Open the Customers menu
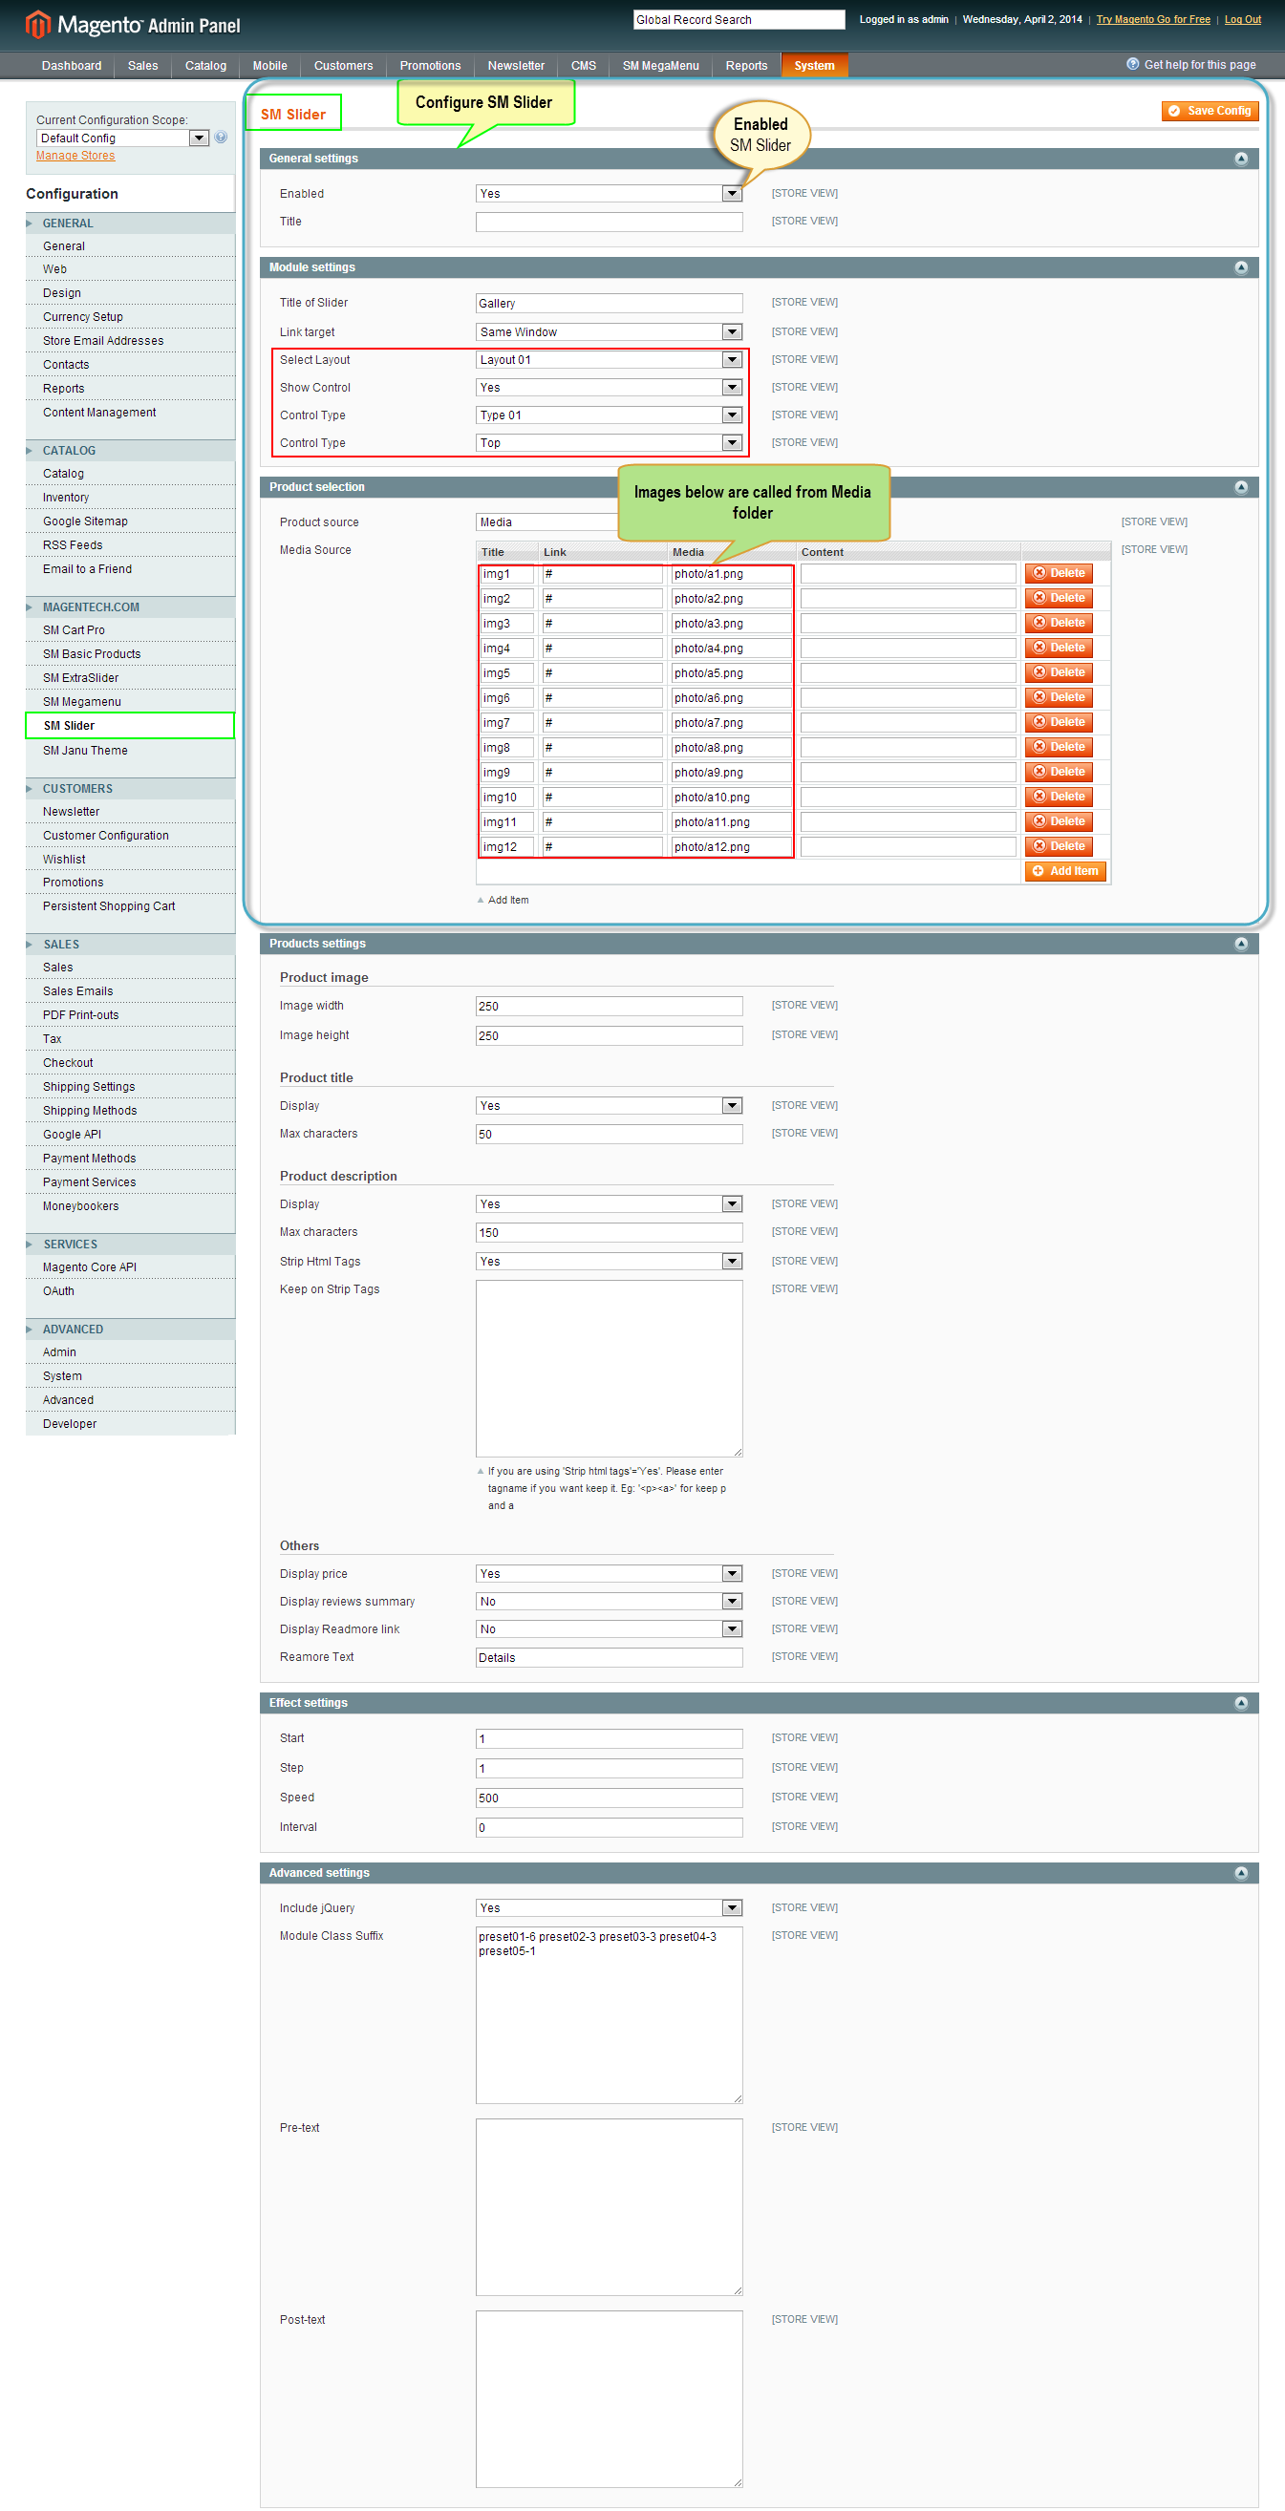Screen dimensions: 1285x2511 pyautogui.click(x=343, y=65)
